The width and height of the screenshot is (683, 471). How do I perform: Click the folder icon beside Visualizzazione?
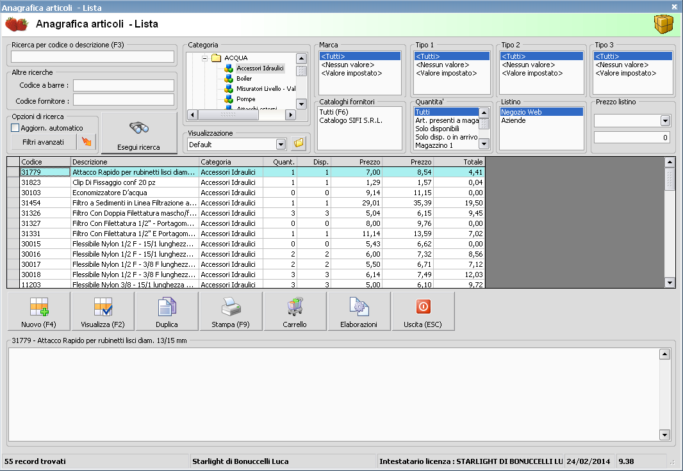pos(298,143)
